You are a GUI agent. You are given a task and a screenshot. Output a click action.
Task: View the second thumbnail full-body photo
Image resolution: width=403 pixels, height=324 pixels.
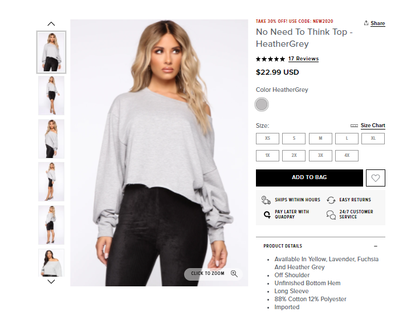(x=51, y=95)
